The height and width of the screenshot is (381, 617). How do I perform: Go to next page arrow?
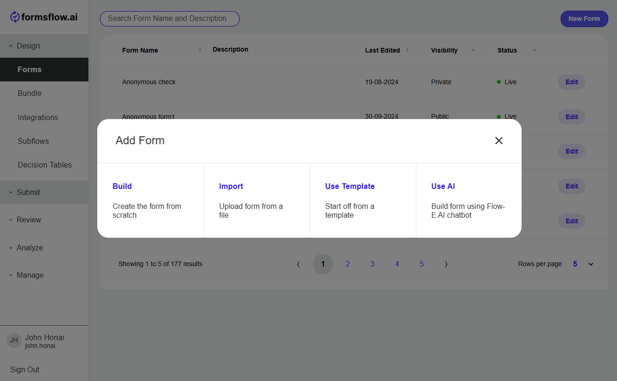coord(446,264)
